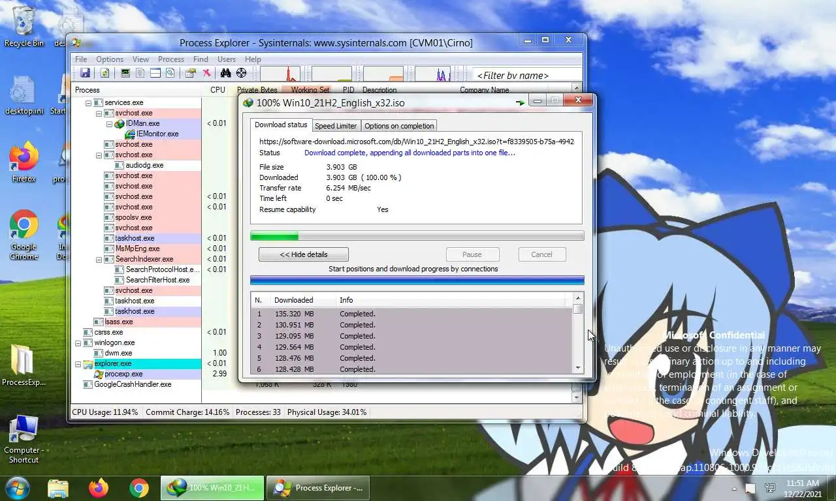Click the View DLLs/Handles toolbar icon
836x501 pixels.
click(170, 73)
